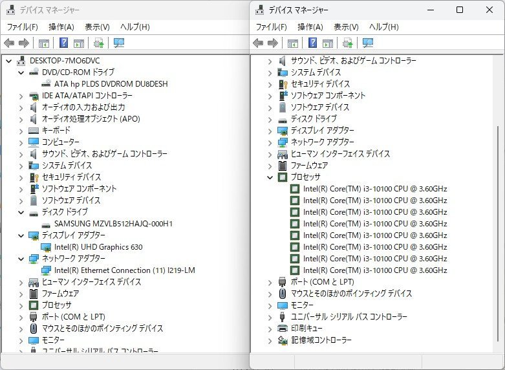Collapse ディスプレイ アダプター in left window
The height and width of the screenshot is (370, 505).
[21, 235]
